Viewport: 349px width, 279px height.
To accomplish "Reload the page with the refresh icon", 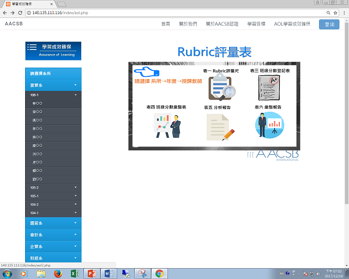I will pos(20,13).
